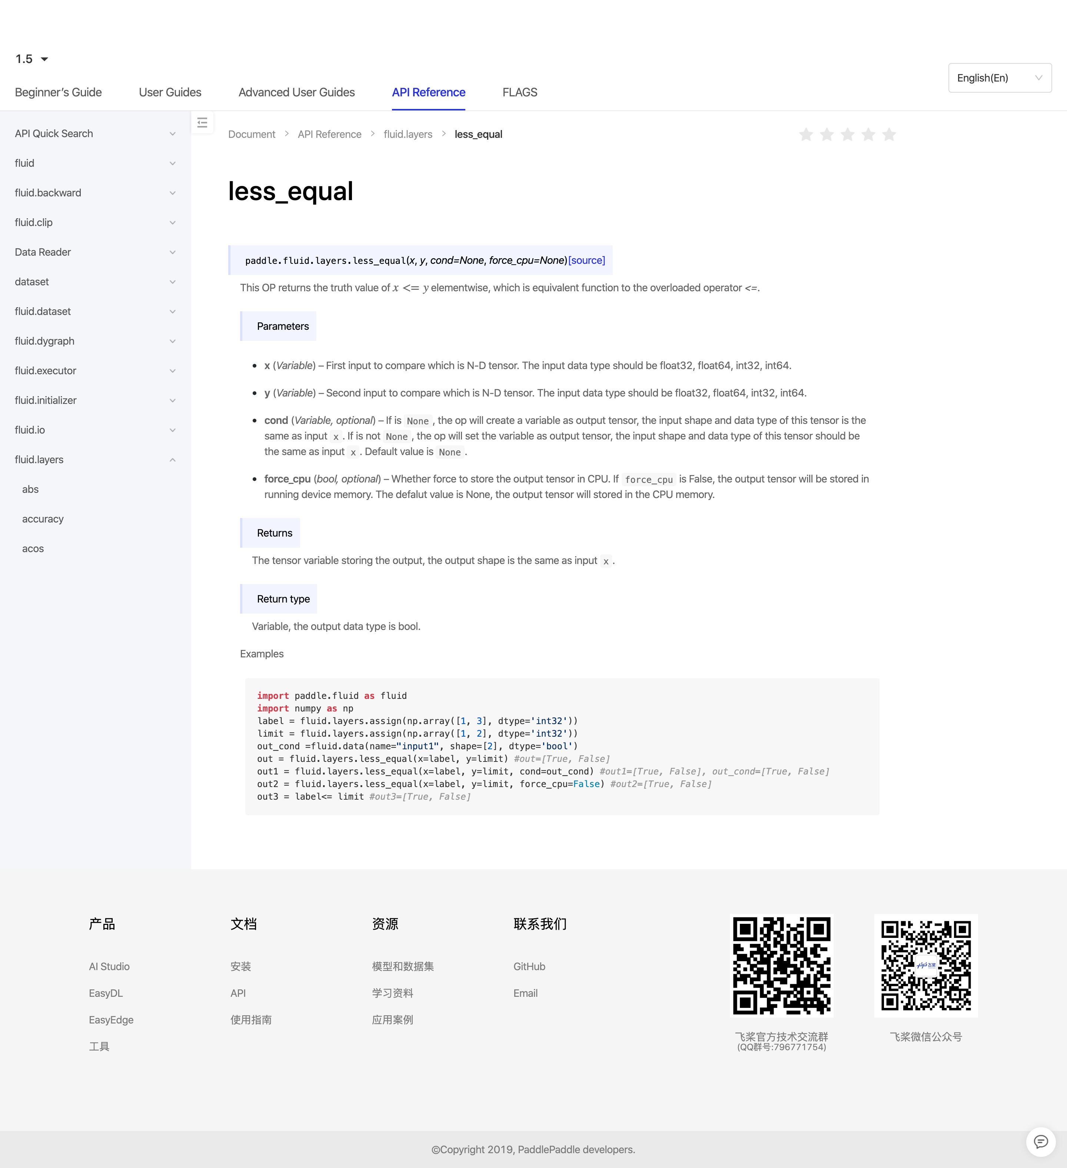Click the WeChat official account QR code
Screen dimensions: 1067x1168
926,965
